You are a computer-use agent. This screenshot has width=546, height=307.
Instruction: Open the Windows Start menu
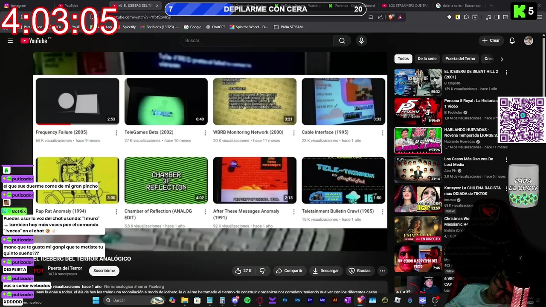click(96, 300)
